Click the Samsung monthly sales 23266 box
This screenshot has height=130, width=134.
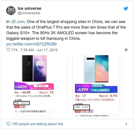[x=81, y=107]
